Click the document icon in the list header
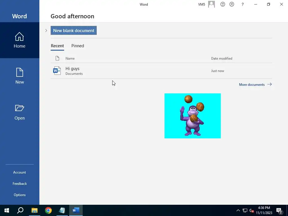This screenshot has height=216, width=288. (57, 58)
